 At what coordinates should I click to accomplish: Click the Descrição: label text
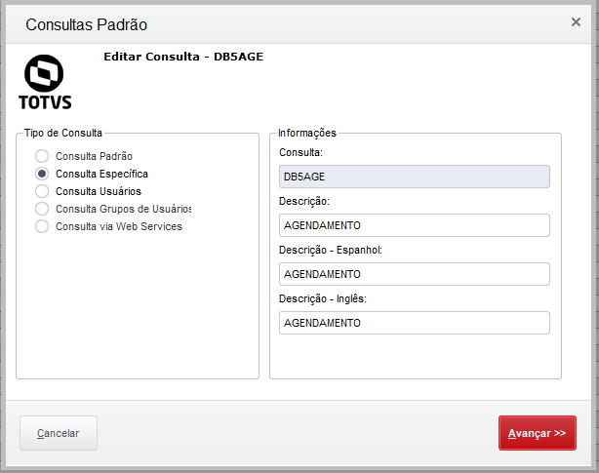coord(304,201)
